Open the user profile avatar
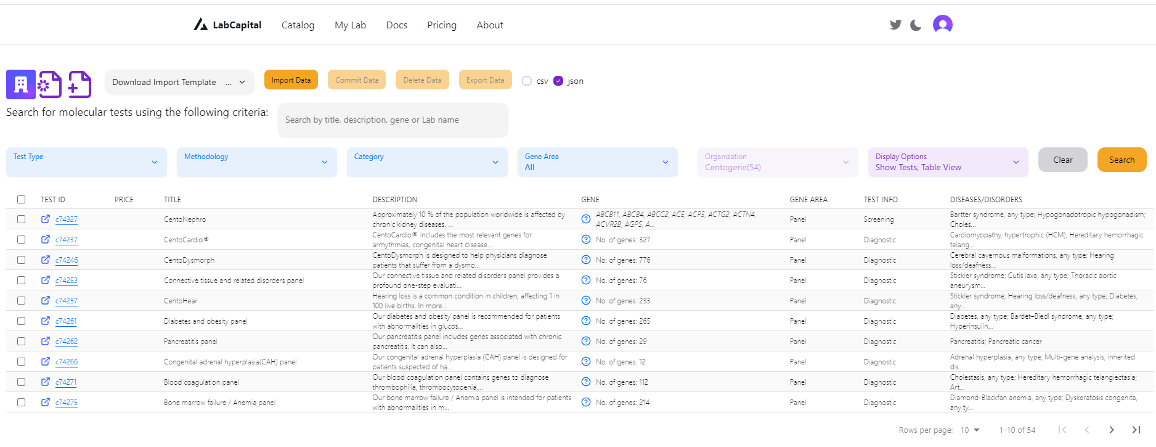 (943, 24)
